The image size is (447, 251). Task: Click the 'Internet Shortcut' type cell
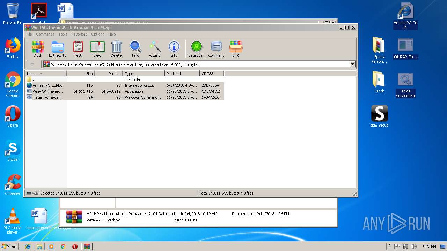(139, 85)
